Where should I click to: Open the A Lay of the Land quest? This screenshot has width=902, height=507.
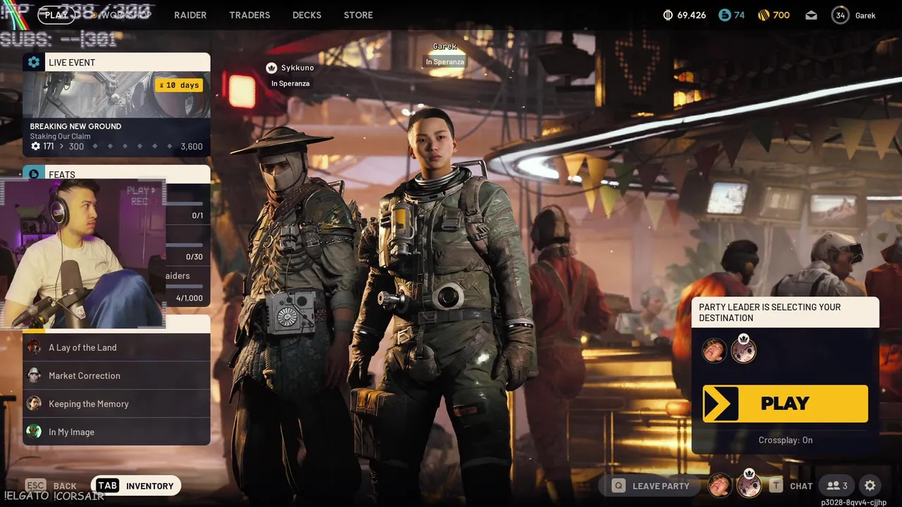click(116, 347)
